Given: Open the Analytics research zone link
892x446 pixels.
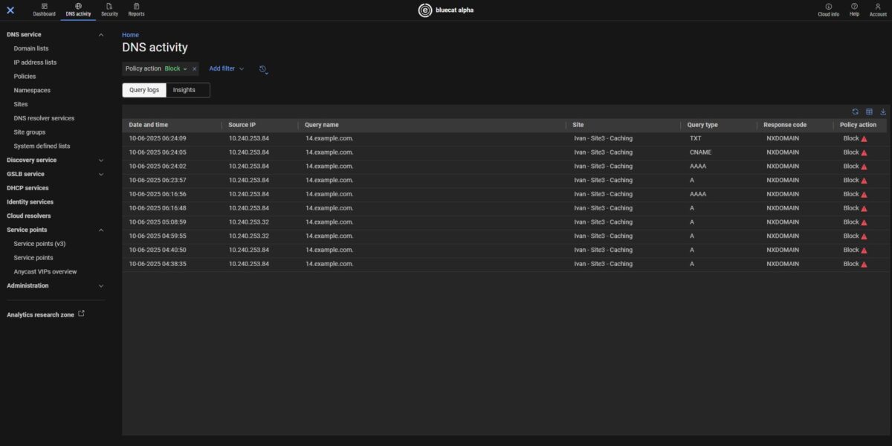Looking at the screenshot, I should point(39,314).
